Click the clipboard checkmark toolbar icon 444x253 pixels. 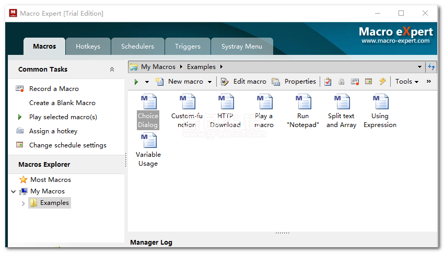(328, 82)
